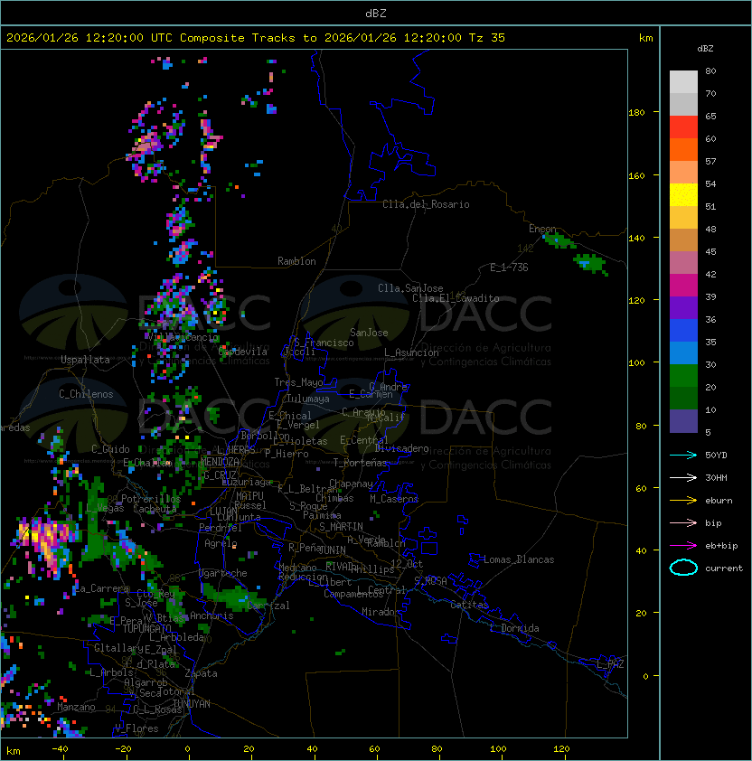Click the Manzano map label
The height and width of the screenshot is (761, 752).
76,707
